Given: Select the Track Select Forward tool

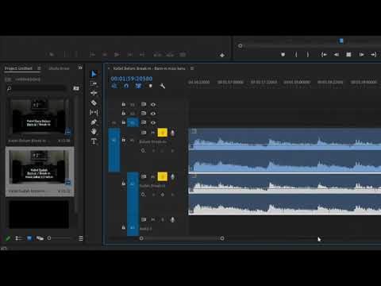Looking at the screenshot, I should click(x=94, y=83).
